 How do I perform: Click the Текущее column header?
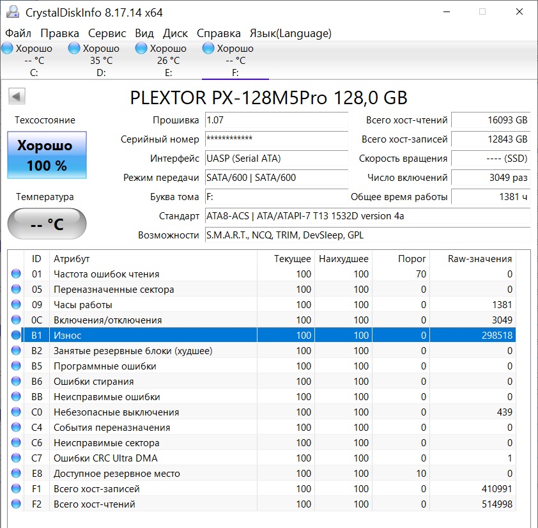286,259
